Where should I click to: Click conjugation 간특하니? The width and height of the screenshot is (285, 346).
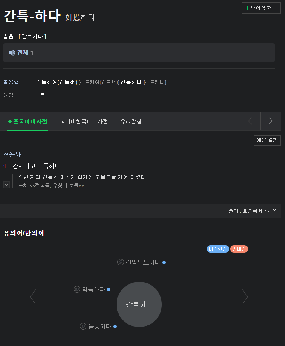point(131,82)
